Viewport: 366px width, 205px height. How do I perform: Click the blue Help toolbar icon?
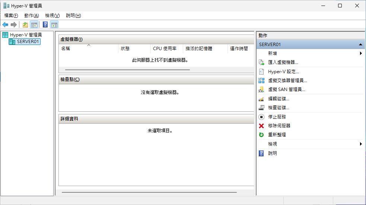(x=45, y=25)
